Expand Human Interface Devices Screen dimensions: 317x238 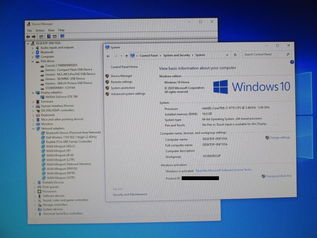pos(33,106)
